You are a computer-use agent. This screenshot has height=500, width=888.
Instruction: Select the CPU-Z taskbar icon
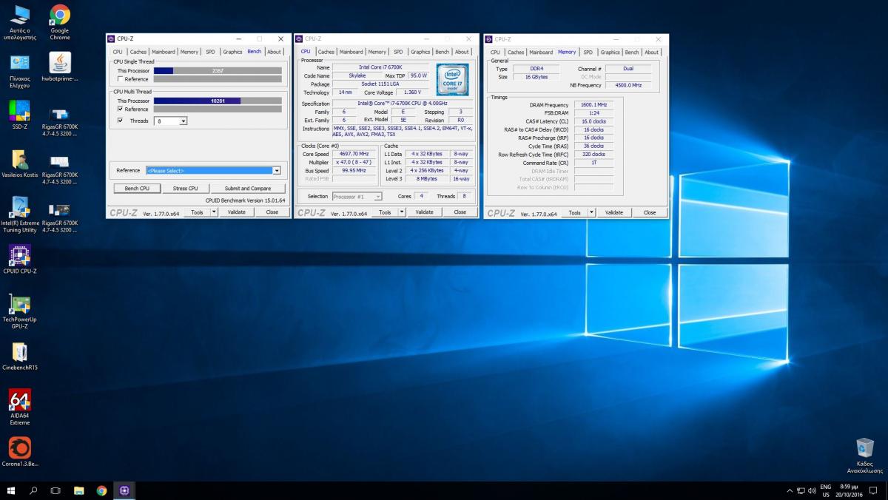[x=124, y=490]
